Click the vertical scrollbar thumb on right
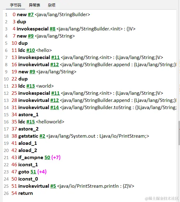The image size is (180, 202). point(179,133)
